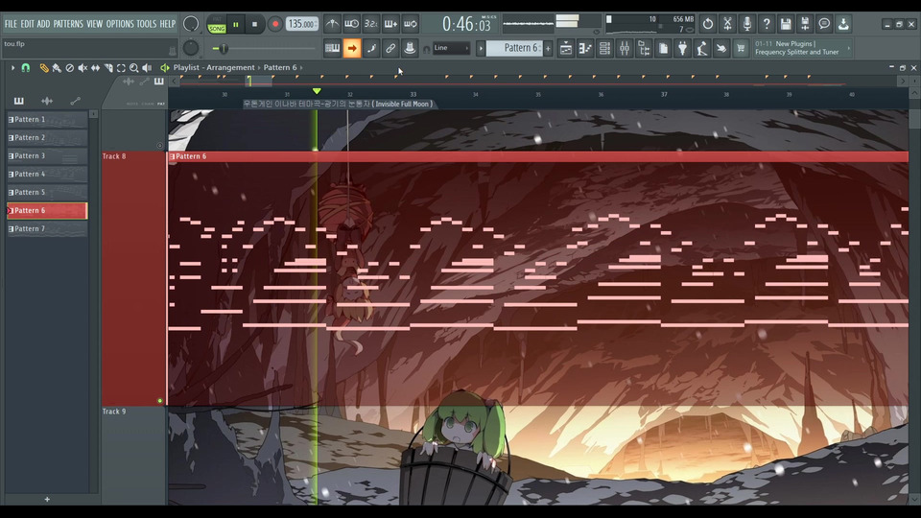This screenshot has height=518, width=921.
Task: Add a new pattern with plus button
Action: pyautogui.click(x=548, y=48)
